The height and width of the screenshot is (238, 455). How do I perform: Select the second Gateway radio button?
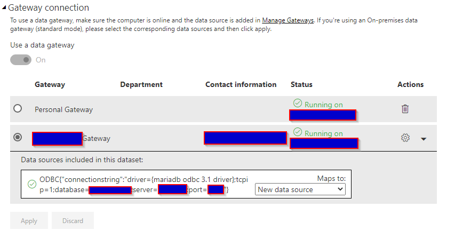[x=18, y=137]
